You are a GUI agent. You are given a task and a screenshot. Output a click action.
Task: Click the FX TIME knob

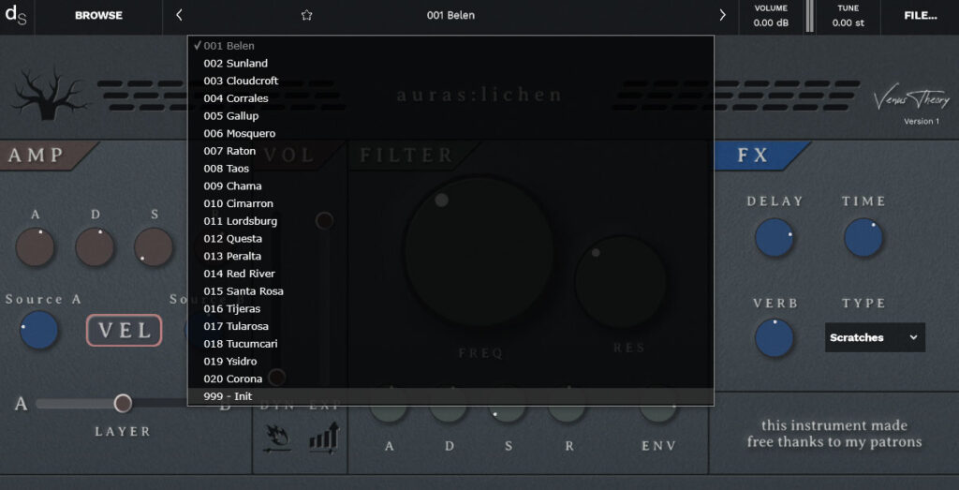[863, 237]
